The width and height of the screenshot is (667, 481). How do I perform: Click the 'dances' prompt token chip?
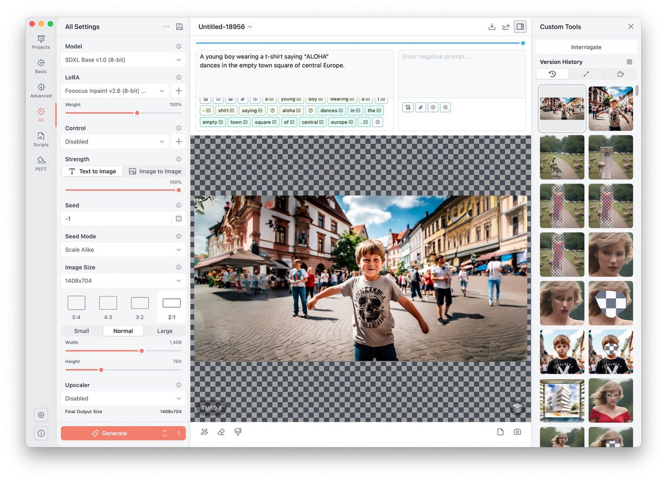pos(332,111)
